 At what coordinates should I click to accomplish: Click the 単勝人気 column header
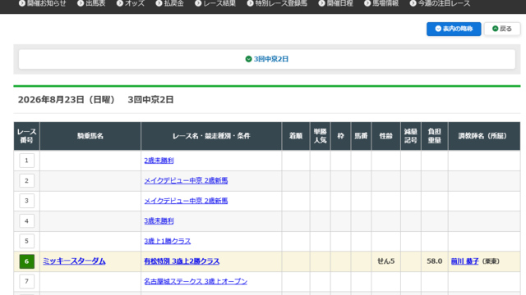point(320,136)
